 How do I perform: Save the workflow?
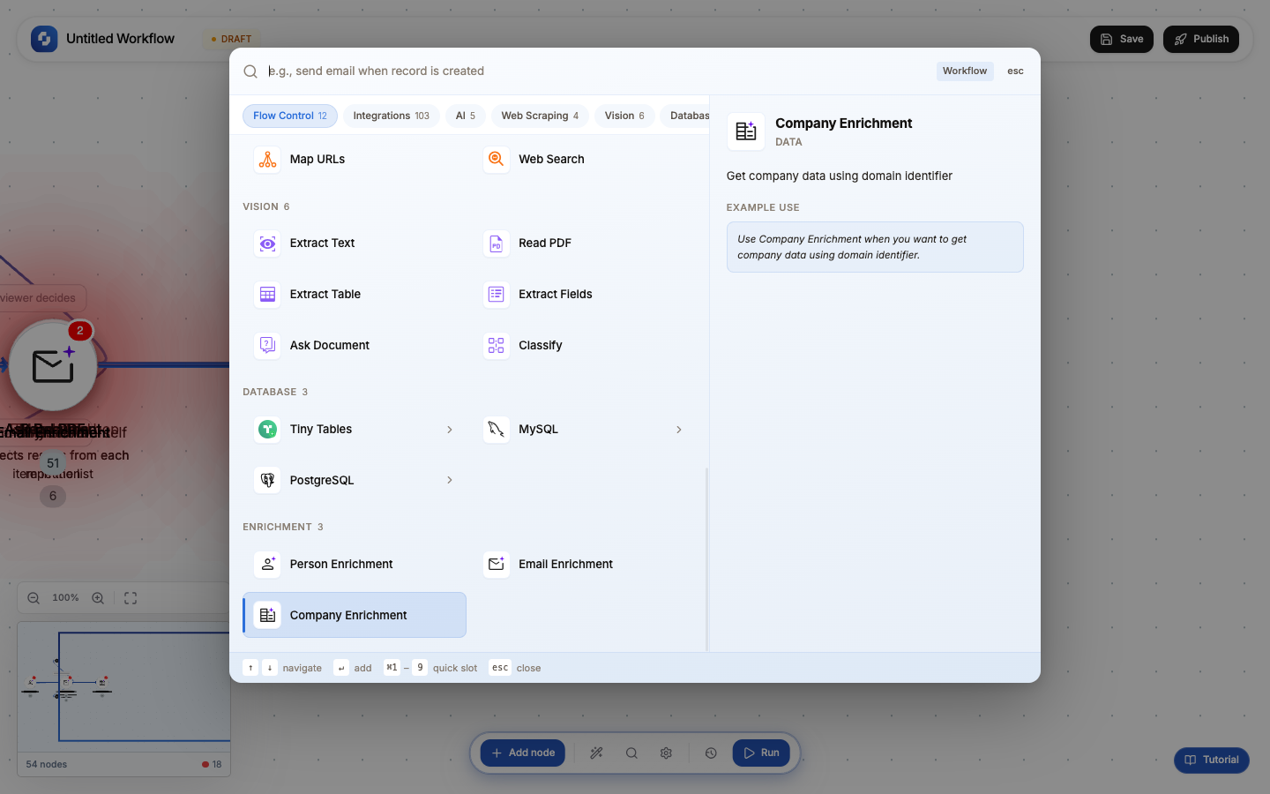(1122, 39)
